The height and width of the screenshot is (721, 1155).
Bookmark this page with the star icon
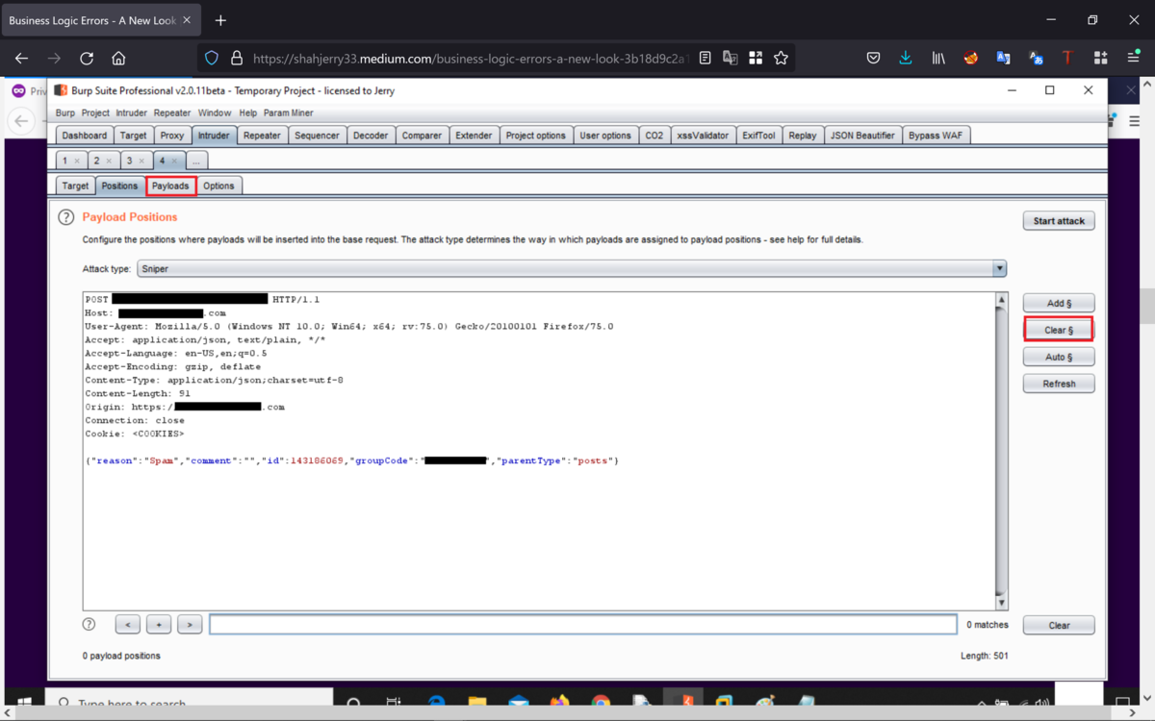tap(781, 59)
